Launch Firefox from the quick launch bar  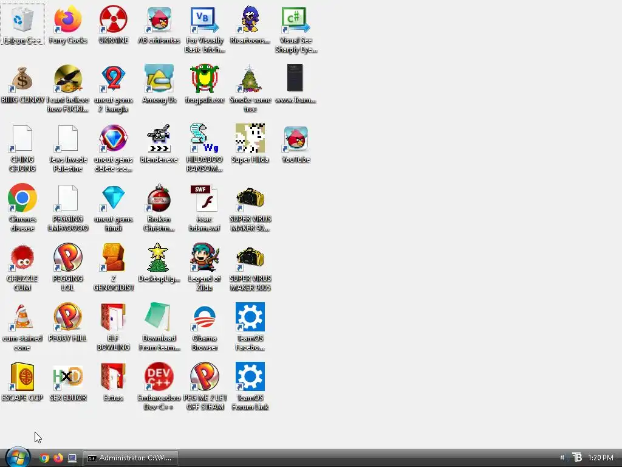click(58, 458)
